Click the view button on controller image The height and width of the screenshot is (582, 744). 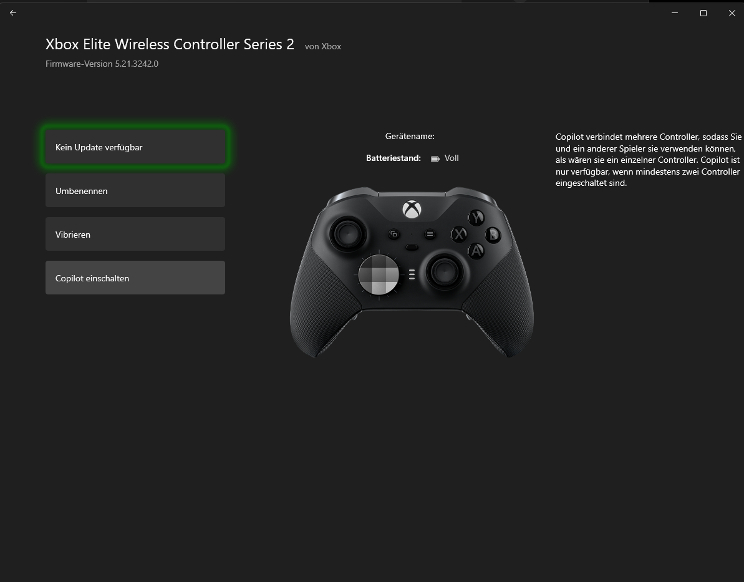click(x=394, y=234)
